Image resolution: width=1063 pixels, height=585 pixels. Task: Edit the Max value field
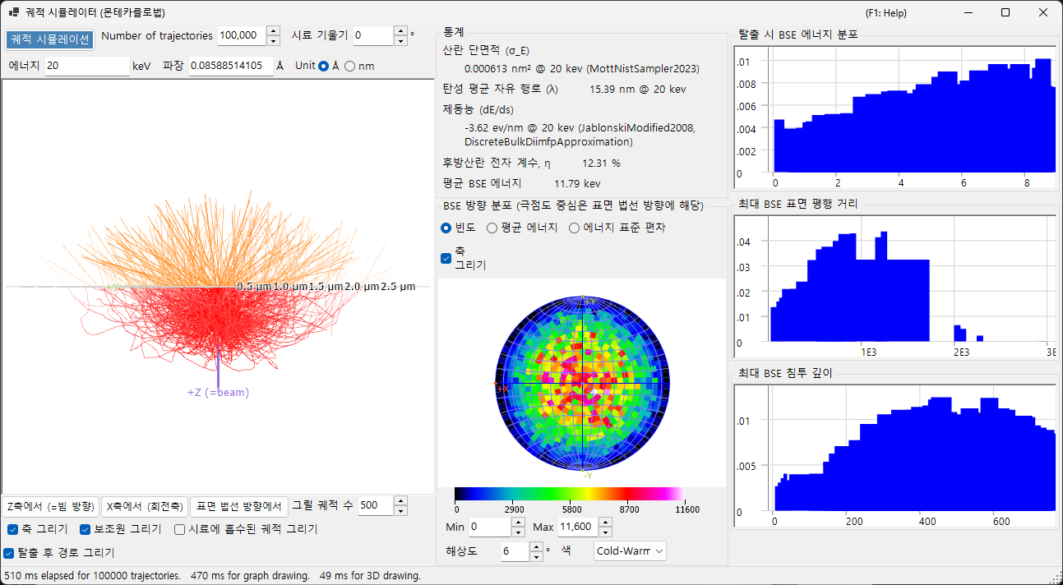[x=577, y=527]
